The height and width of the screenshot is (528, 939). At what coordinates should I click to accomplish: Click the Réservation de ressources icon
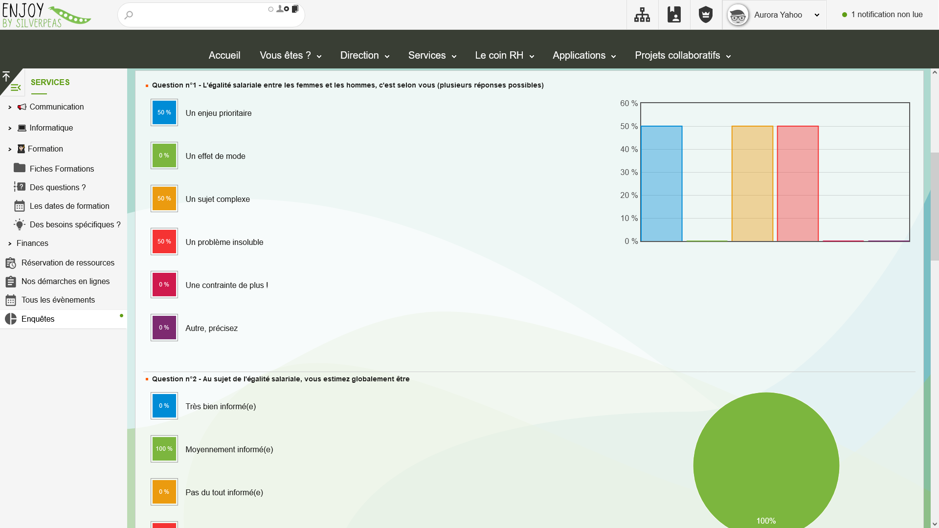[11, 263]
